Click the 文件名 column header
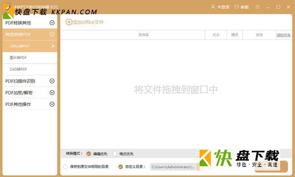This screenshot has width=295, height=177. click(x=144, y=35)
